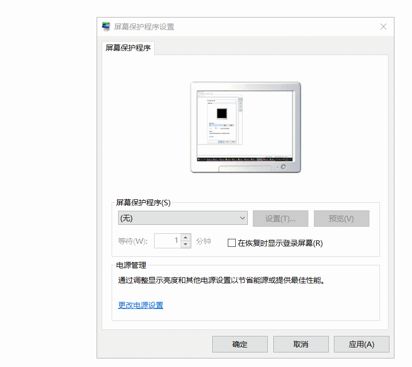Open the 更改电源设置 link
Image resolution: width=412 pixels, height=367 pixels.
tap(141, 305)
